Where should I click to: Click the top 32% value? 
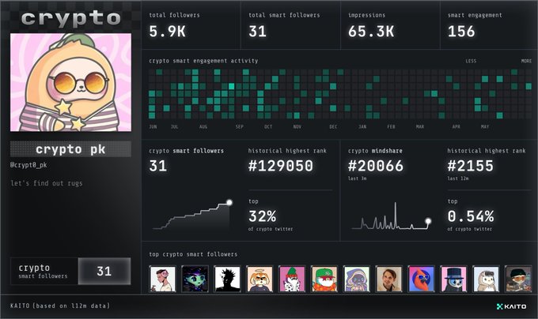[263, 216]
